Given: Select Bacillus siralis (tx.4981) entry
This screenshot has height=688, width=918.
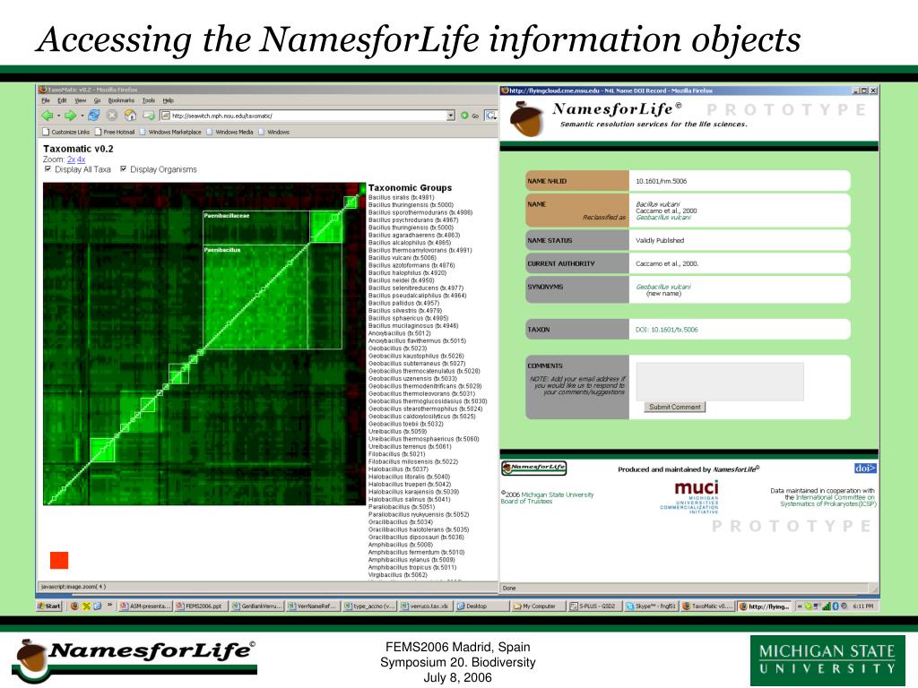Looking at the screenshot, I should (401, 198).
